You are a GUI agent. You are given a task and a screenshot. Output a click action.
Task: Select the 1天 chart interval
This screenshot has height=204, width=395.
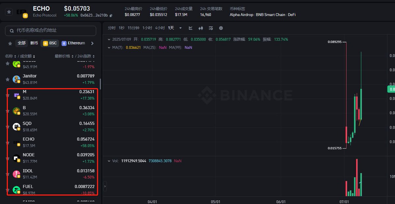pos(171,28)
